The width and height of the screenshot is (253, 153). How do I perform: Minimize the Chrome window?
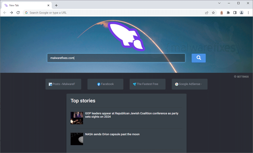(229, 3)
